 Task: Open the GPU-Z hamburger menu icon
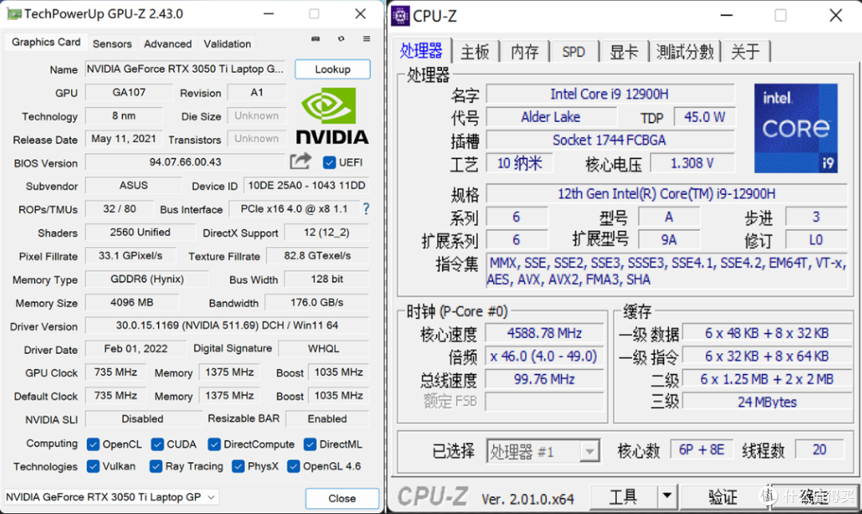(366, 38)
